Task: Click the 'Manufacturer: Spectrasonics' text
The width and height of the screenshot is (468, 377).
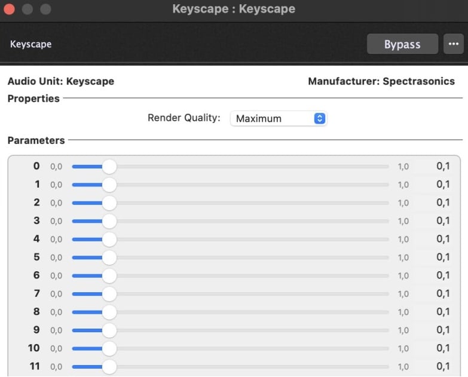Action: [x=381, y=81]
